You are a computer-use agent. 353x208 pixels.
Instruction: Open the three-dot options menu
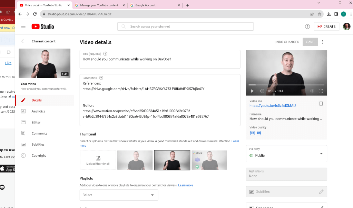tap(322, 42)
